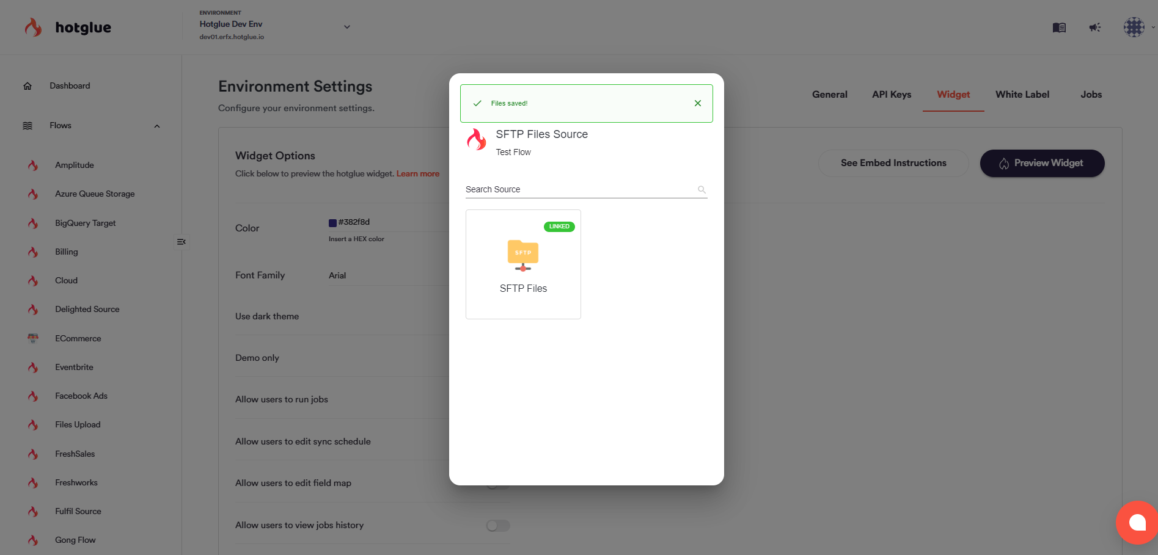Open the Files Upload flow

point(78,424)
